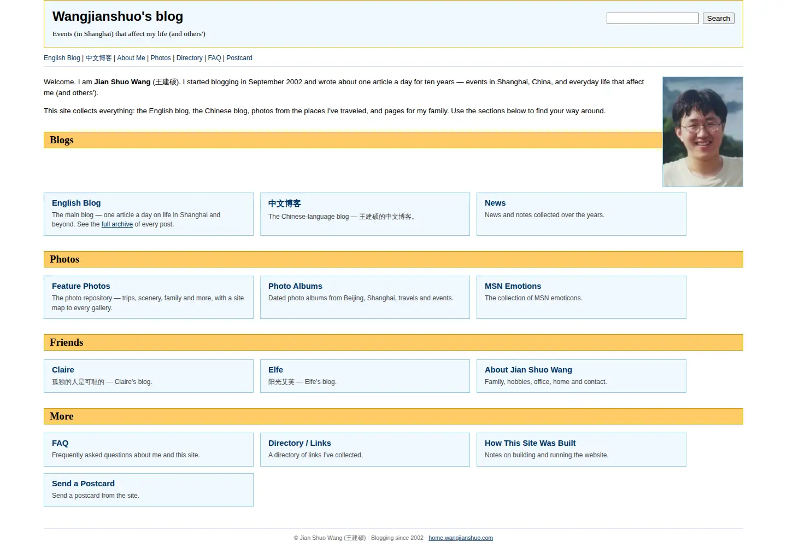
Task: Click the search text field
Action: pos(653,19)
